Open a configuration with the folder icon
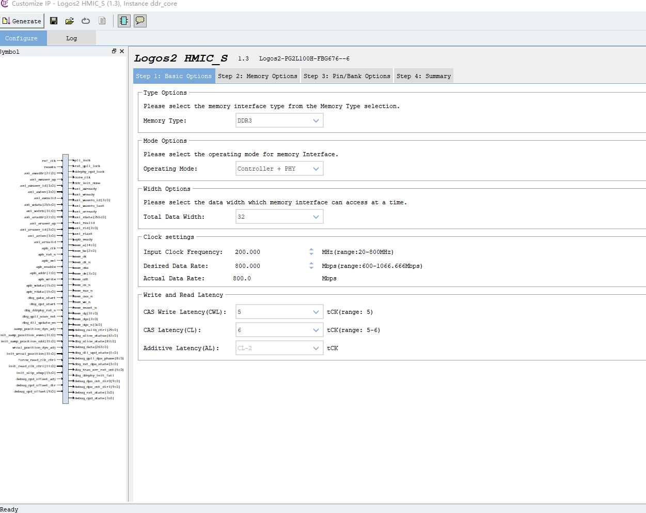646x513 pixels. 69,21
